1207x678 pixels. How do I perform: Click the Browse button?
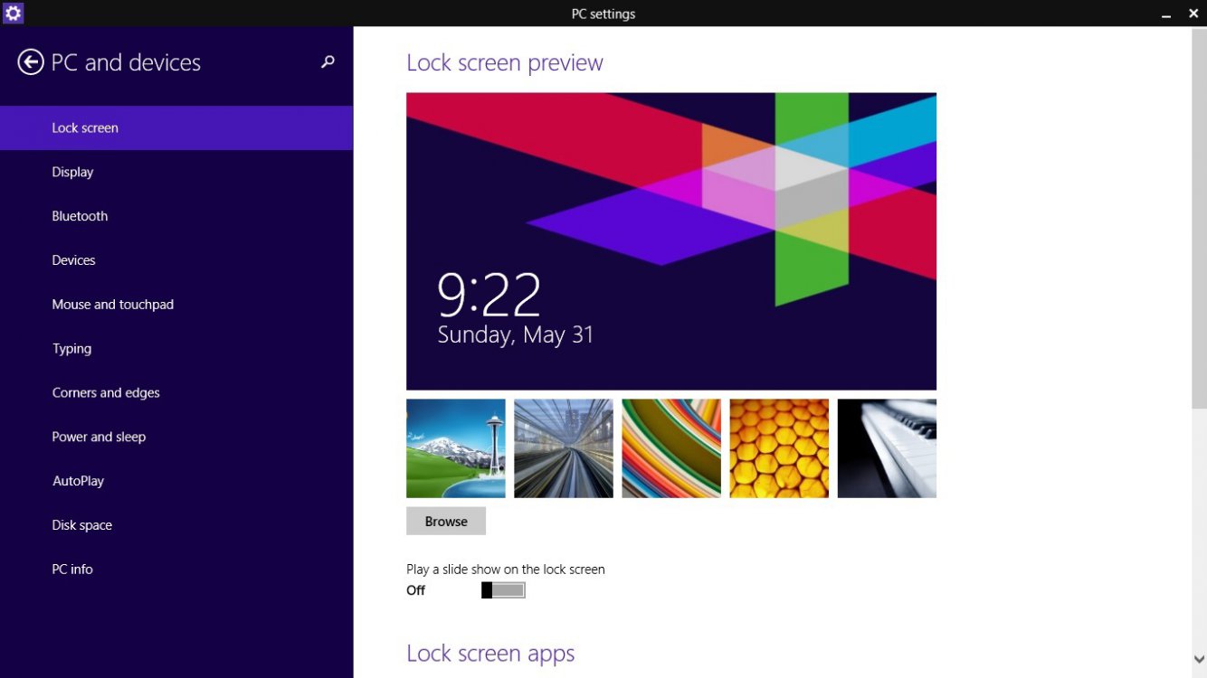(446, 522)
